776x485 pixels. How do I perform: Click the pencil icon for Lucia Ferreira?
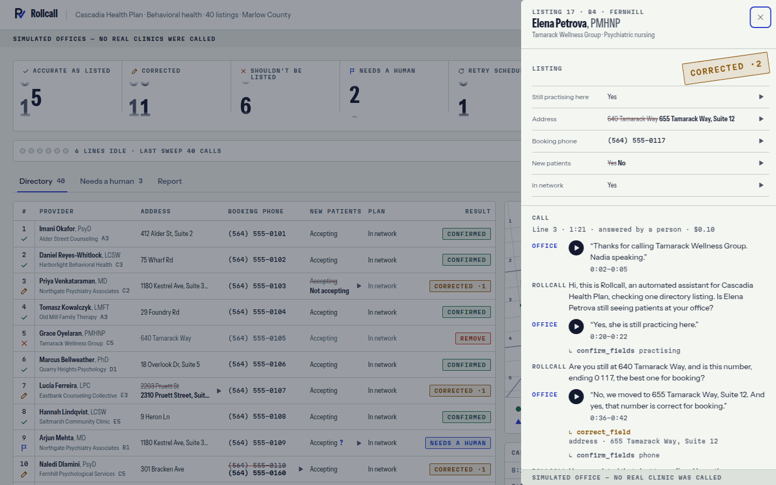24,396
